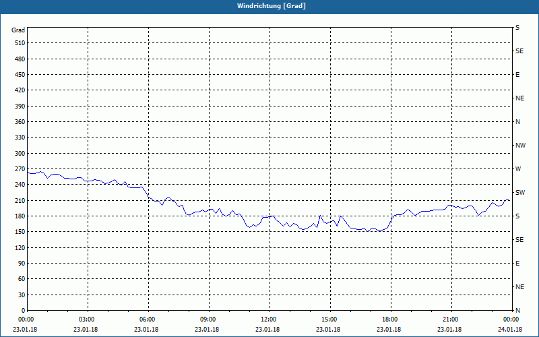The height and width of the screenshot is (337, 539).
Task: Click the 24.01.18 date label
Action: click(x=510, y=330)
